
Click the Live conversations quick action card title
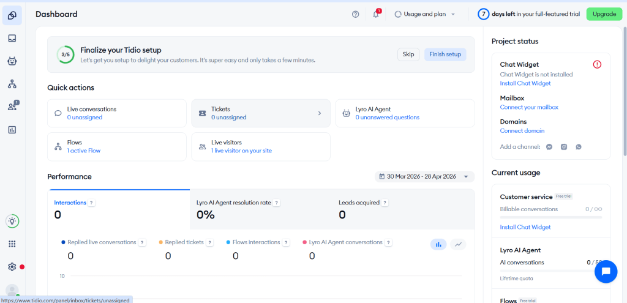(92, 109)
